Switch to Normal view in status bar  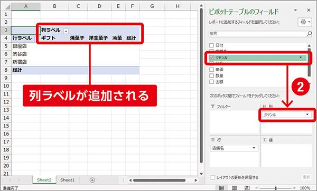(x=221, y=188)
